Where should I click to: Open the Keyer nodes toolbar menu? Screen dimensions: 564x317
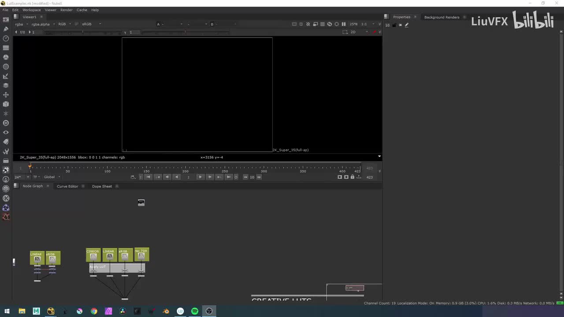6,76
